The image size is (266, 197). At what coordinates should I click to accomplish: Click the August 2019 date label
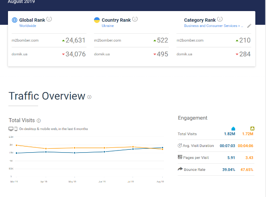21,1
